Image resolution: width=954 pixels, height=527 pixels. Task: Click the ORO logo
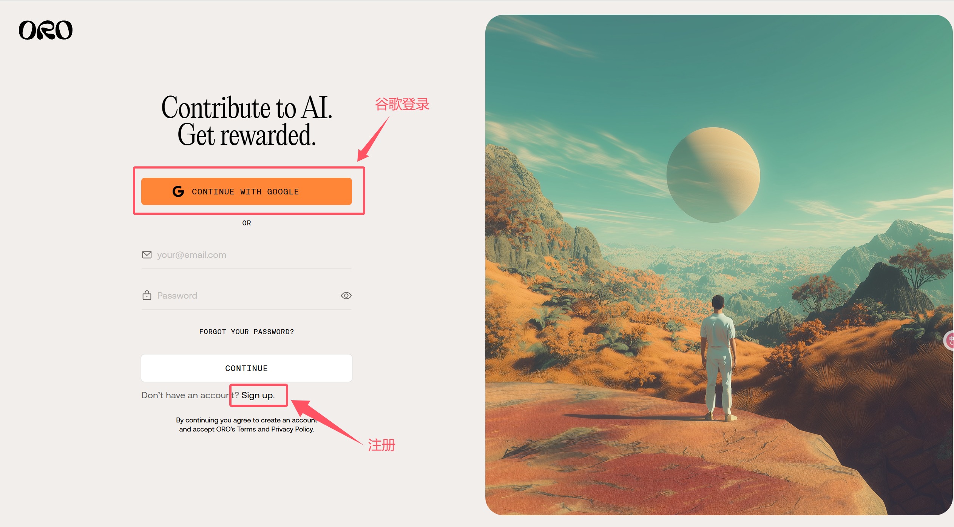click(x=46, y=30)
